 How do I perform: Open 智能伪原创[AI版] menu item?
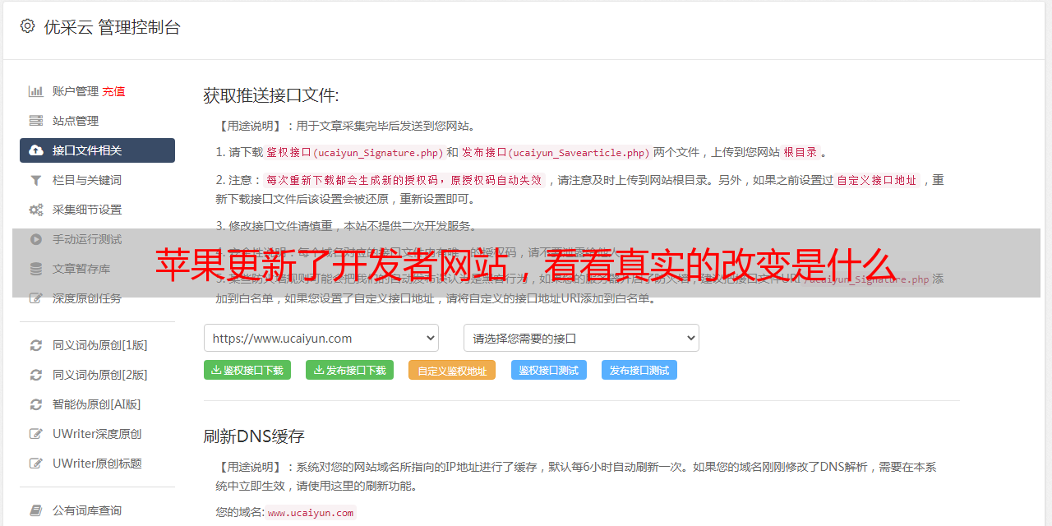pos(97,404)
